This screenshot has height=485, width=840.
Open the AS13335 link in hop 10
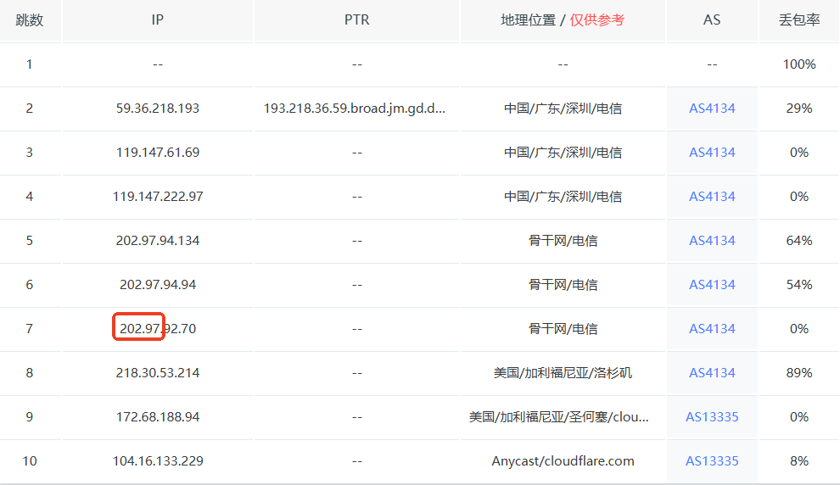tap(711, 461)
